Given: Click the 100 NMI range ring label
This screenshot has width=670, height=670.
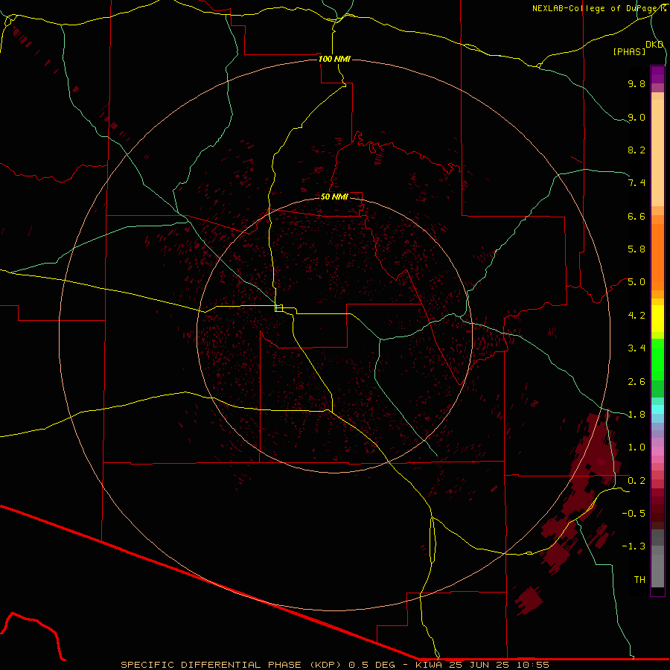Looking at the screenshot, I should pyautogui.click(x=334, y=59).
